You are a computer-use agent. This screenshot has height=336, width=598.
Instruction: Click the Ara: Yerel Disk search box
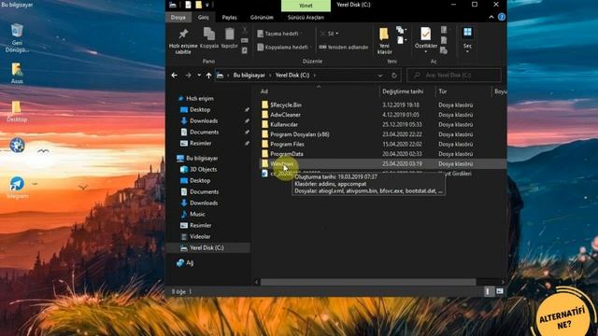[454, 76]
